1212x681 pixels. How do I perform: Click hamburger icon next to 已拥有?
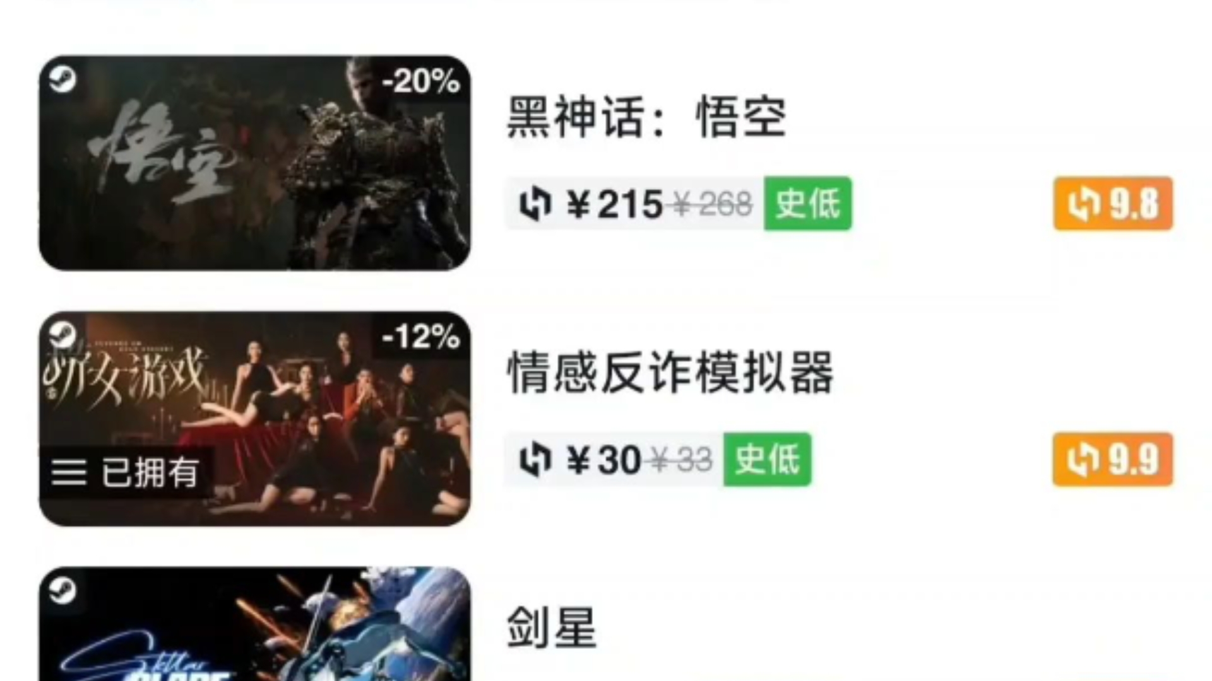(x=69, y=472)
